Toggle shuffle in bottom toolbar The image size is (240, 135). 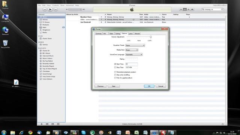tap(47, 124)
